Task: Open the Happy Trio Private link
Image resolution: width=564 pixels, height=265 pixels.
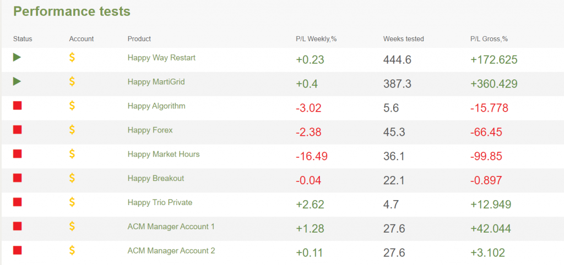Action: 160,202
